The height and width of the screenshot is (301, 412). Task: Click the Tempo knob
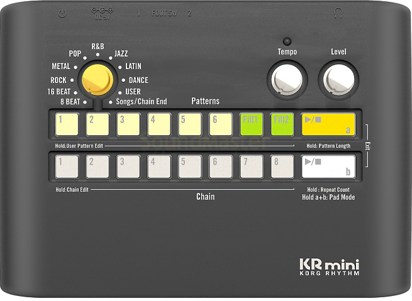coord(287,80)
